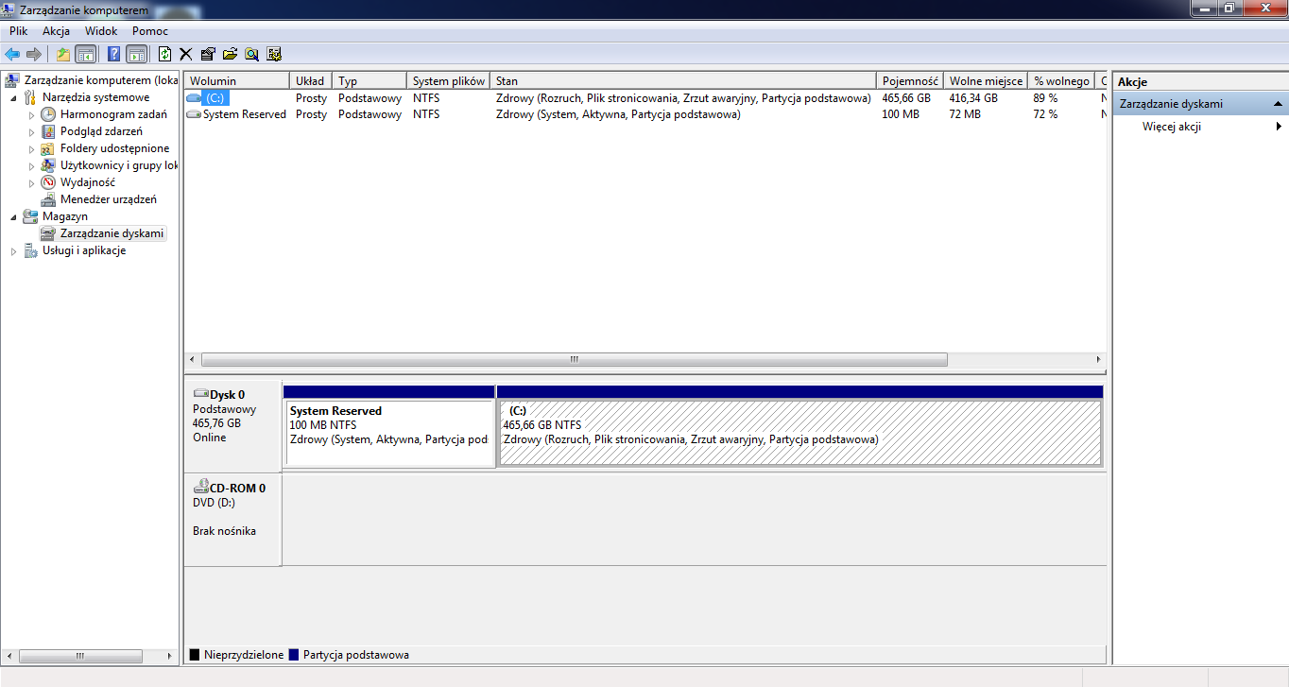The width and height of the screenshot is (1289, 687).
Task: Click the Foldery udostępnione folder icon
Action: click(48, 148)
